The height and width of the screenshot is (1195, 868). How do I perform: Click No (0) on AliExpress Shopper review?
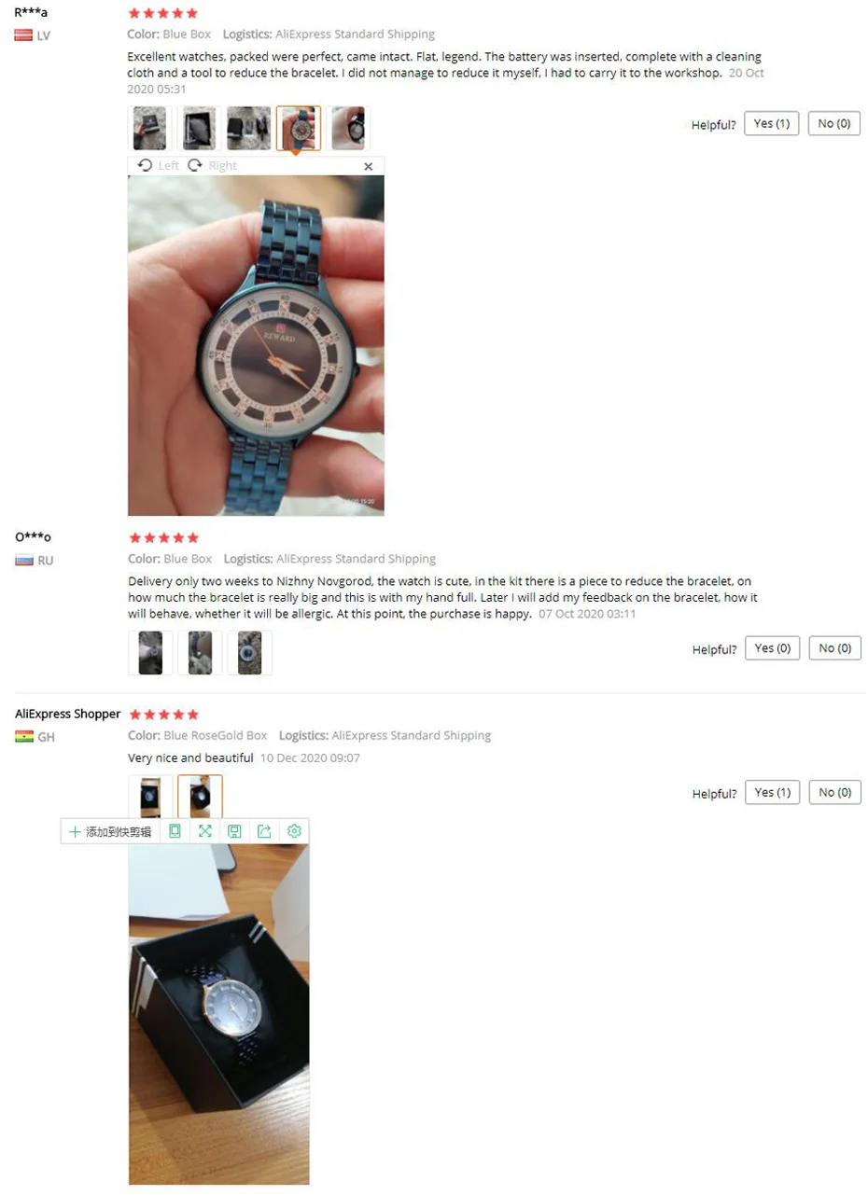pyautogui.click(x=834, y=793)
